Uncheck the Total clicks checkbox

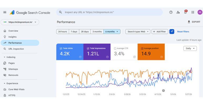click(61, 49)
